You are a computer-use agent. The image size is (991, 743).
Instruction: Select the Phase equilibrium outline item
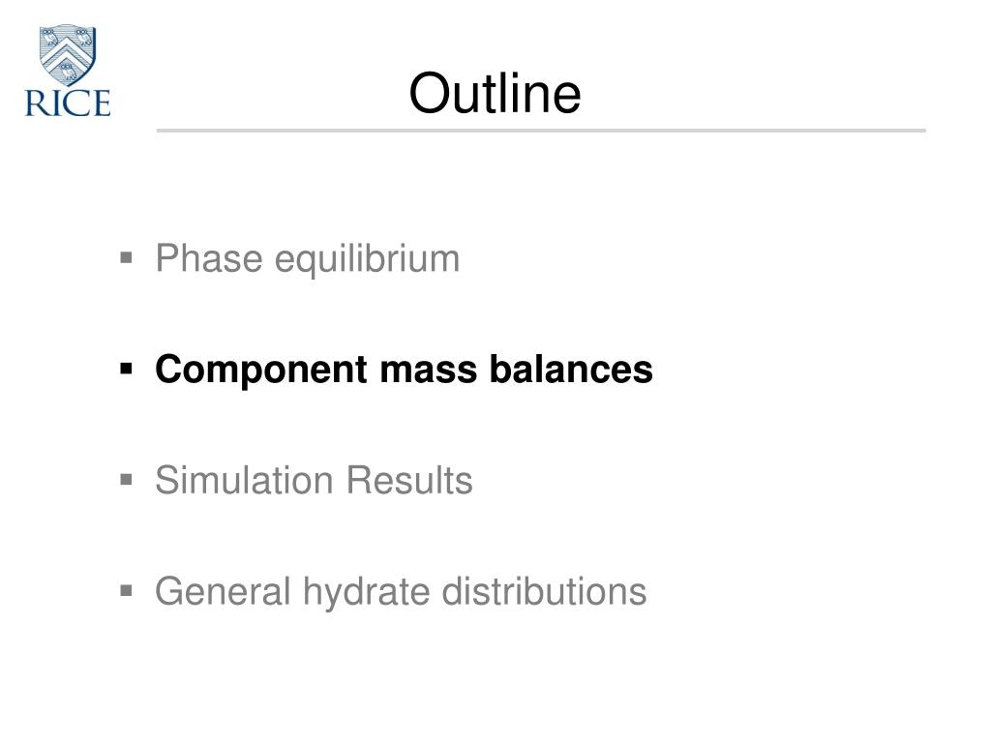(x=307, y=259)
